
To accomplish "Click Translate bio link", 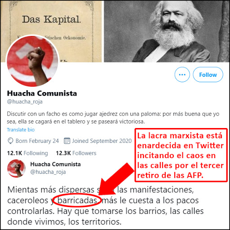I will pyautogui.click(x=21, y=130).
